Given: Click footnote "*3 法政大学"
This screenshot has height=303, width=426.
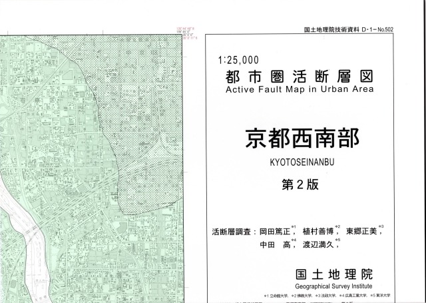Looking at the screenshot, I should pos(325,296).
